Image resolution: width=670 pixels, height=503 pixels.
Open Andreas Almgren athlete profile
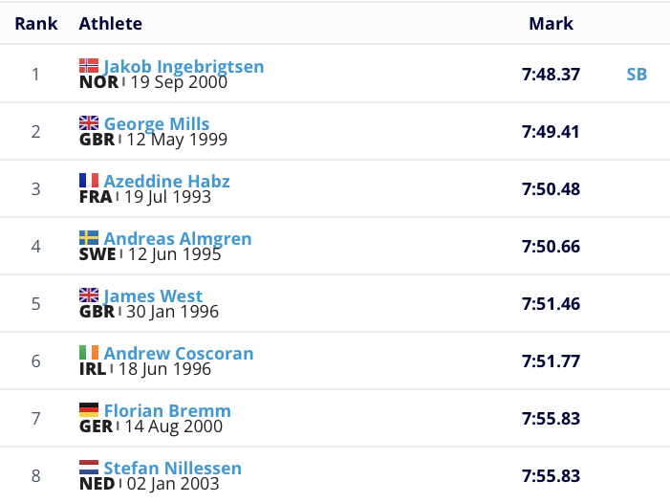(x=178, y=239)
